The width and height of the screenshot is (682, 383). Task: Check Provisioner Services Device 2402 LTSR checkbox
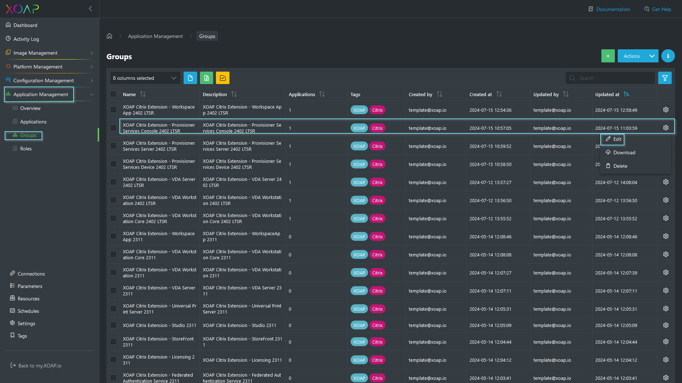(113, 164)
